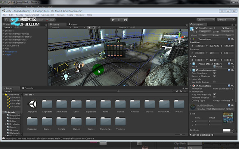The width and height of the screenshot is (239, 149).
Task: Click Project panel lock icon
Action: [x=183, y=88]
